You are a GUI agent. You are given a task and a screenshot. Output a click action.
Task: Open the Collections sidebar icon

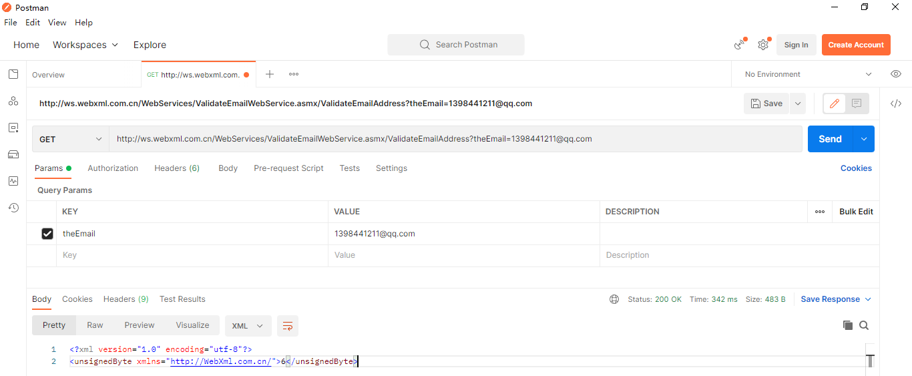(13, 74)
